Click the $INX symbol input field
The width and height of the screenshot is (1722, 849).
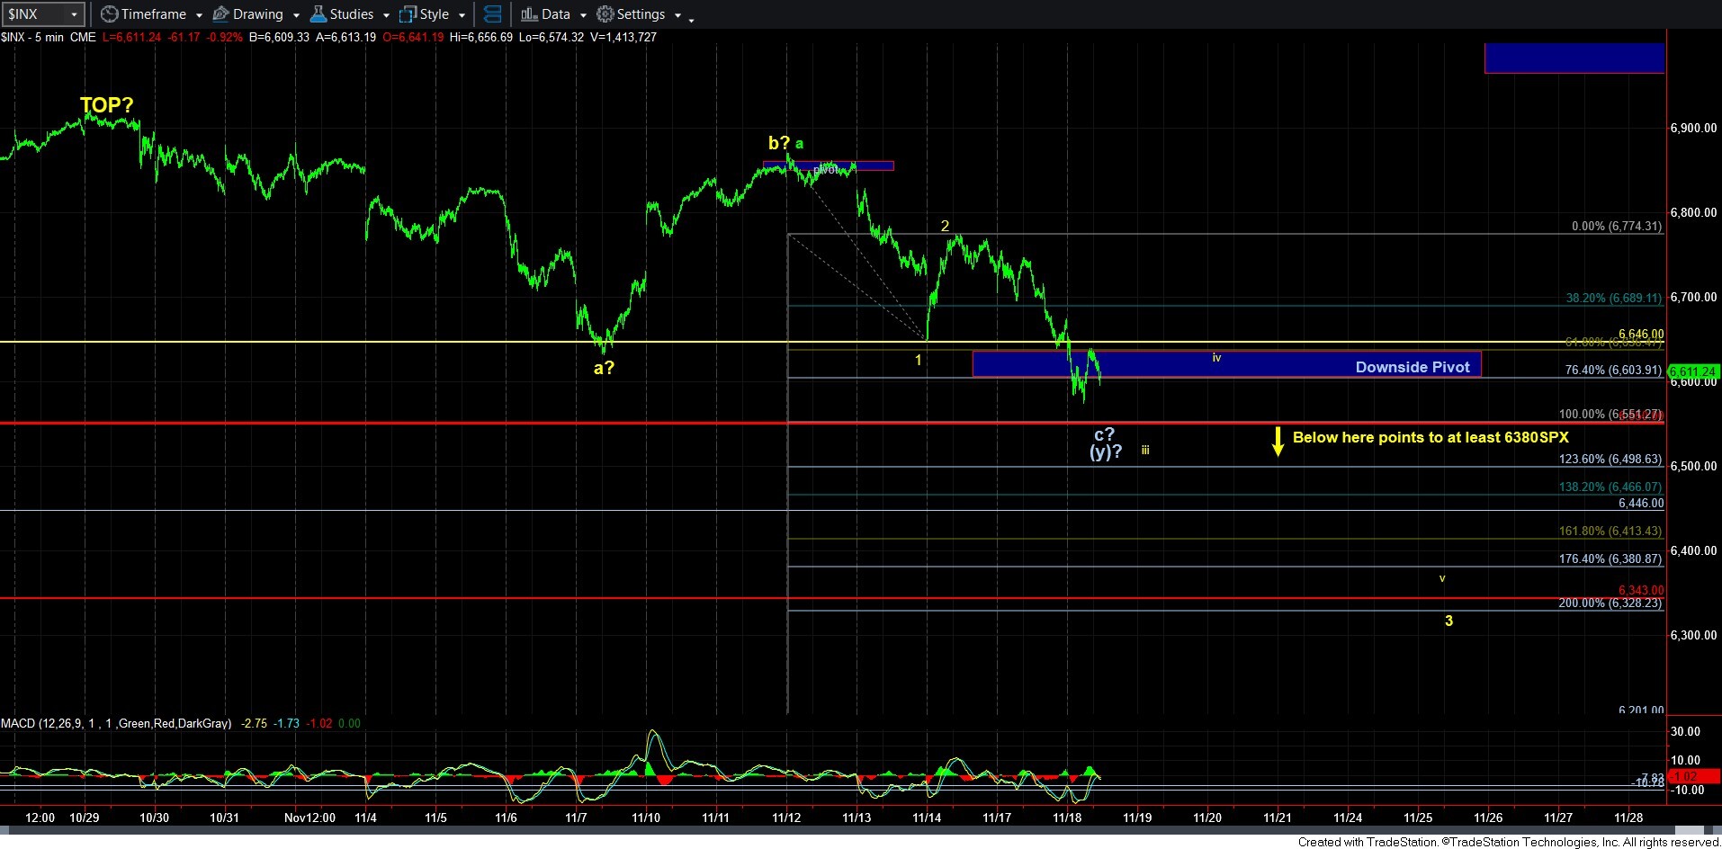click(x=34, y=14)
